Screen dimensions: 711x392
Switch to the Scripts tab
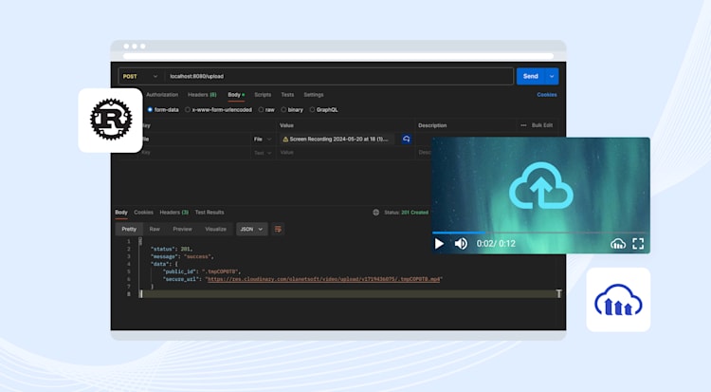[263, 95]
